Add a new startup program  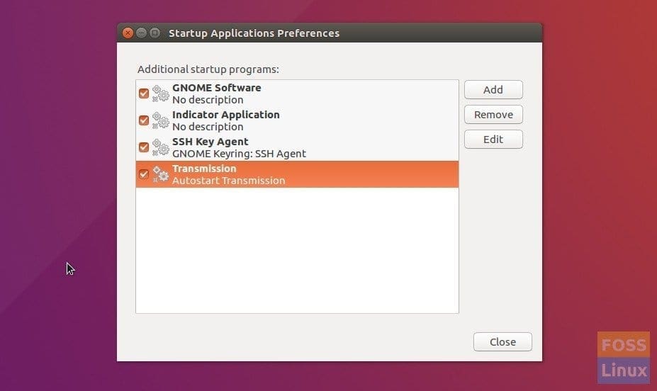[493, 89]
